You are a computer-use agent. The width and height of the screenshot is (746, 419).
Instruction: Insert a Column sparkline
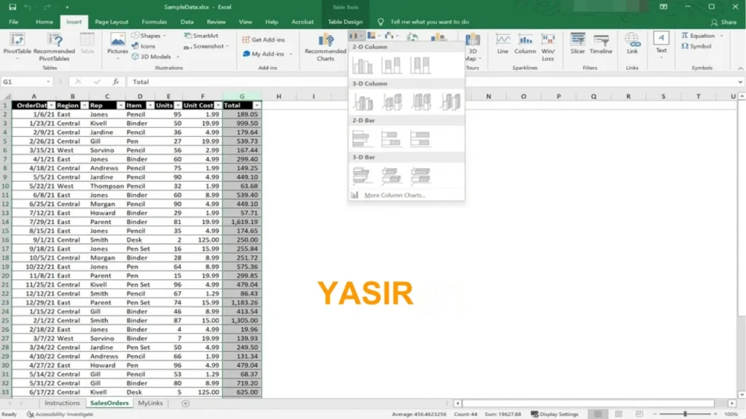pyautogui.click(x=525, y=44)
